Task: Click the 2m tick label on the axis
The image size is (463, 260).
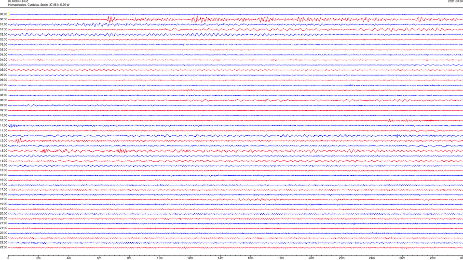Action: [x=39, y=258]
